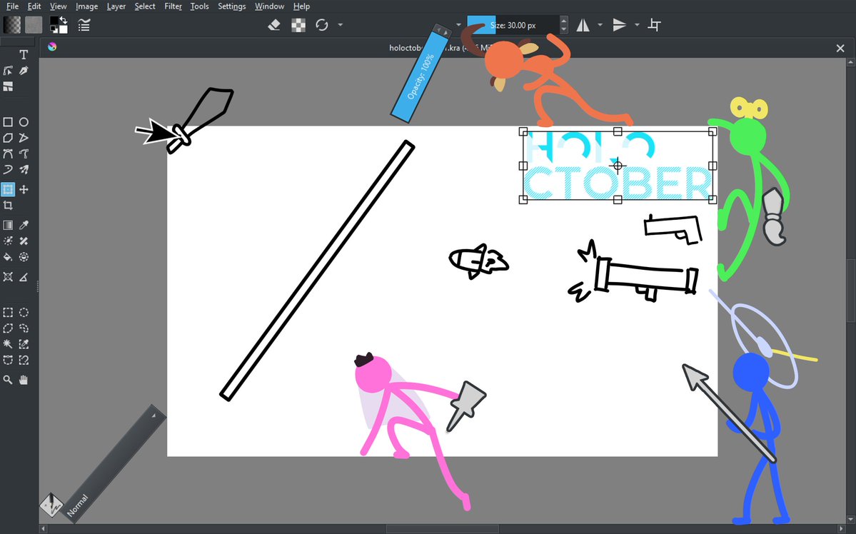Select the Ellipse tool
Screen dimensions: 856x534
[x=24, y=122]
